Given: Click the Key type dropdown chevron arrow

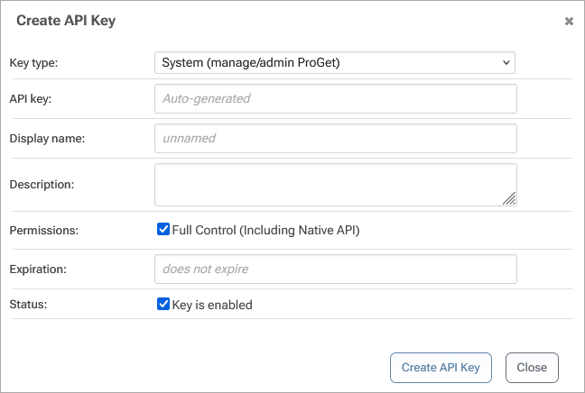Looking at the screenshot, I should pyautogui.click(x=506, y=62).
